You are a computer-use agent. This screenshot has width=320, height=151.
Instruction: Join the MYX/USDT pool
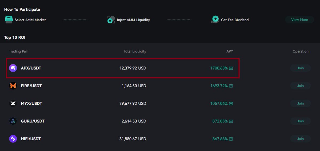point(301,103)
